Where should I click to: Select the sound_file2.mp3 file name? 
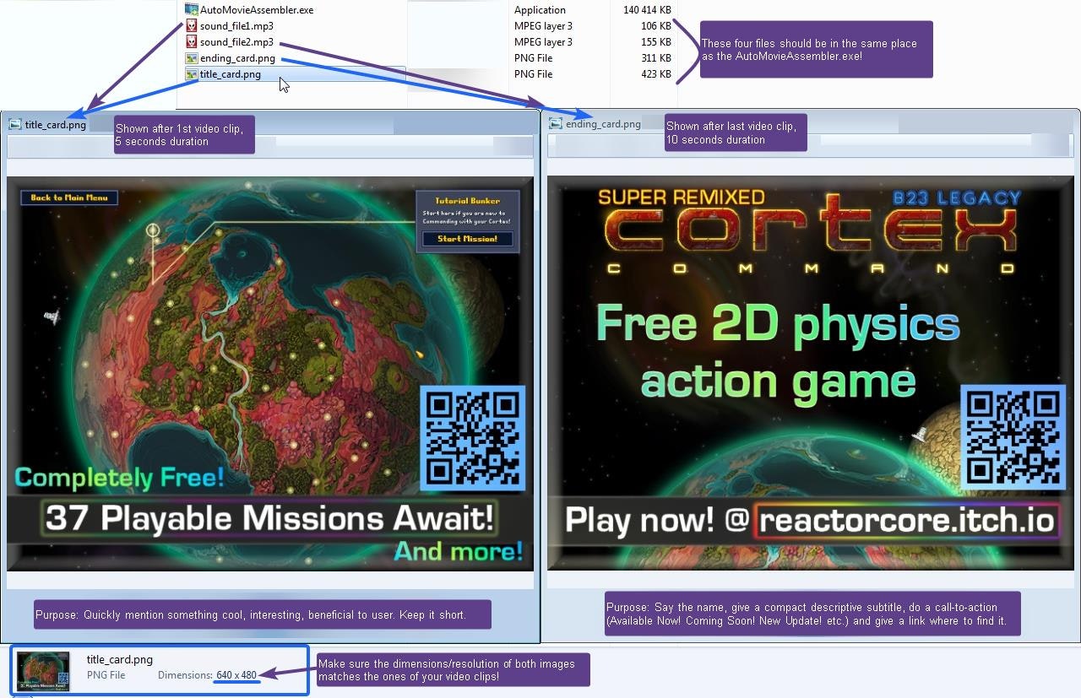[x=236, y=42]
